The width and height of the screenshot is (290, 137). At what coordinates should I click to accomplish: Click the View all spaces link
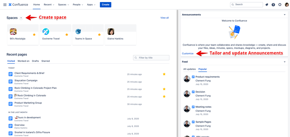[165, 18]
